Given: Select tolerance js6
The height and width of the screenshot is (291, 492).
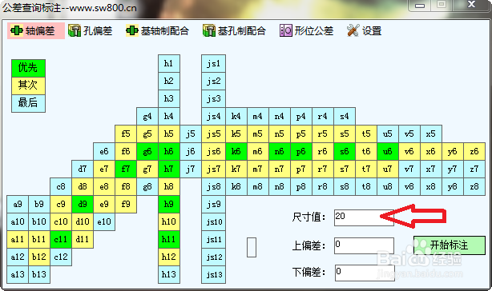Looking at the screenshot, I should (x=213, y=151).
